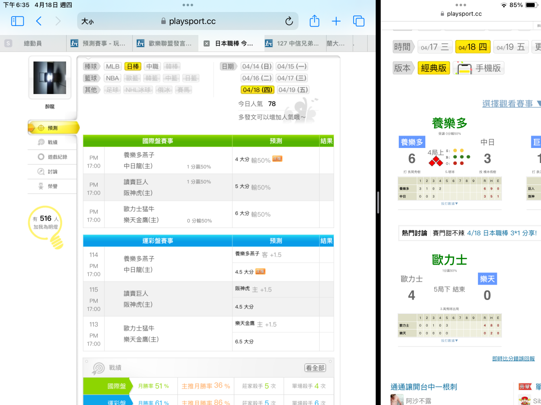This screenshot has width=541, height=405.
Task: Tap the right window three-dot multitasking control
Action: click(461, 5)
